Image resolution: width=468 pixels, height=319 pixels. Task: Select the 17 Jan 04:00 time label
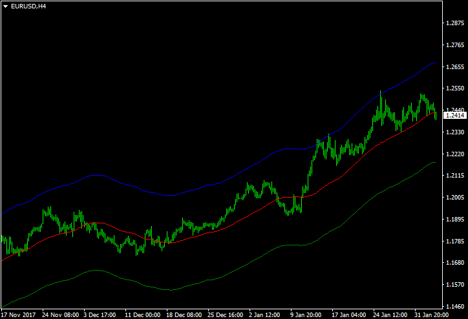(348, 314)
